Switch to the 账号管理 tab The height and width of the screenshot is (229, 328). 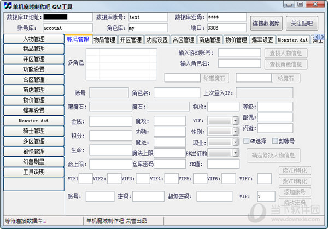click(x=78, y=39)
